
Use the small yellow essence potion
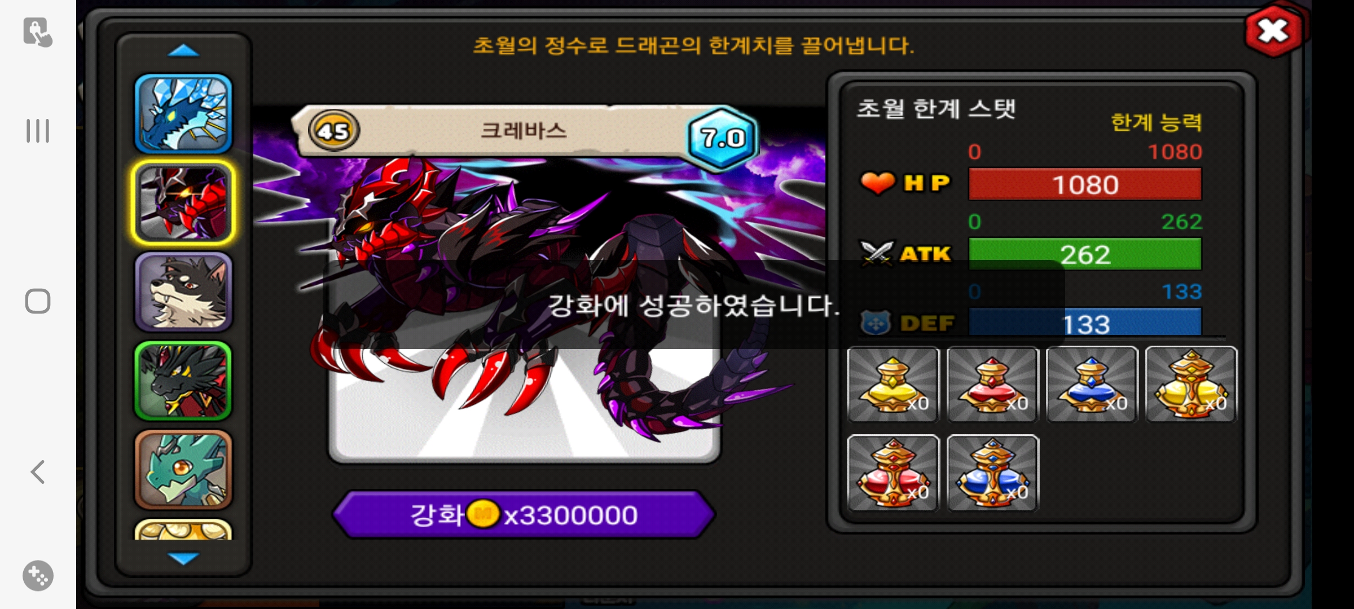click(894, 385)
